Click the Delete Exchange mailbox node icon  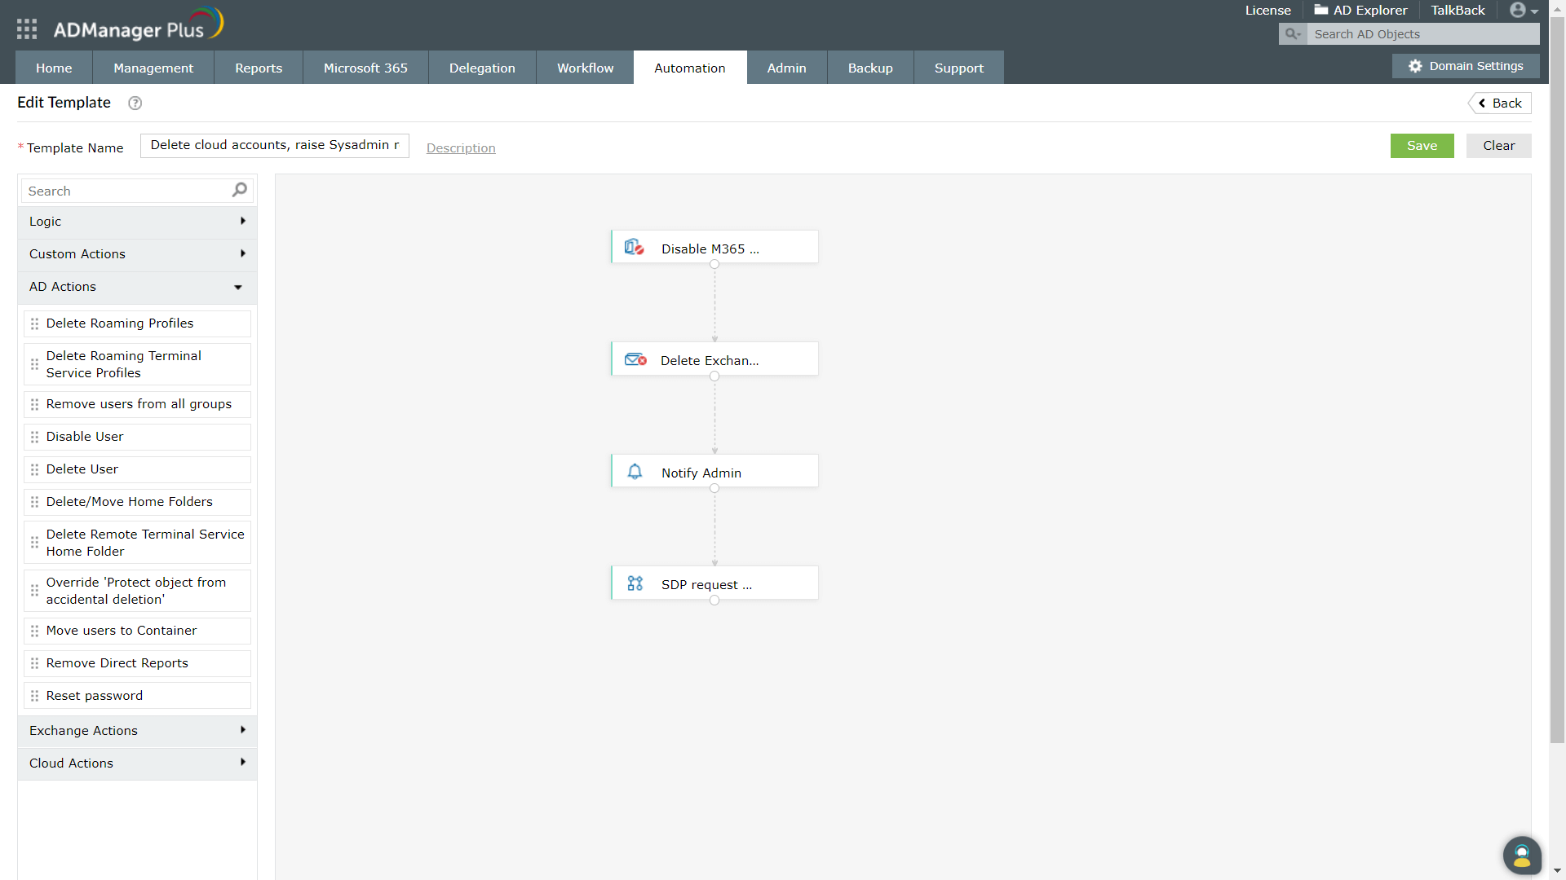coord(635,359)
